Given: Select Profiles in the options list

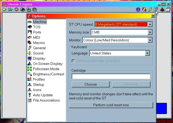Looking at the screenshot, I should [39, 80].
